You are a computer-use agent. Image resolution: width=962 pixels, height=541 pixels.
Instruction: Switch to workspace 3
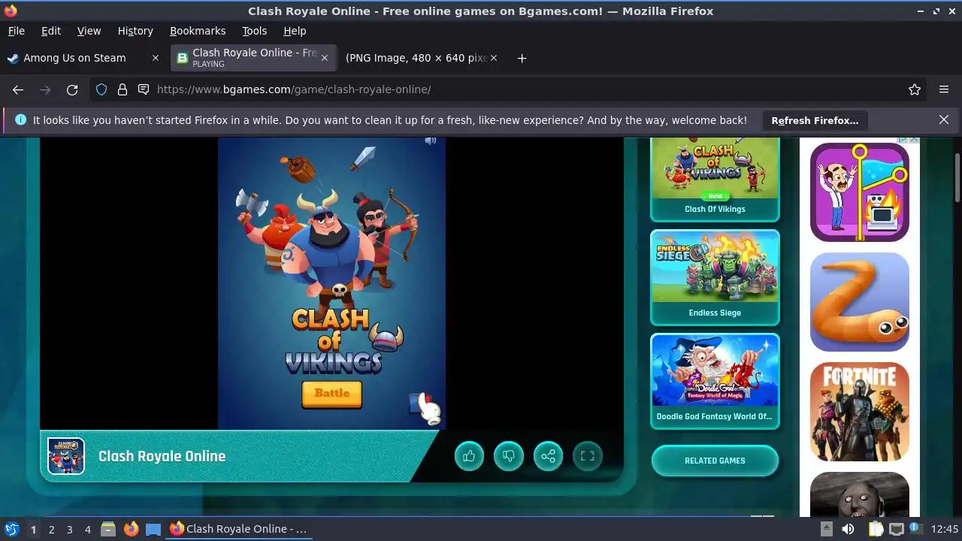coord(69,530)
